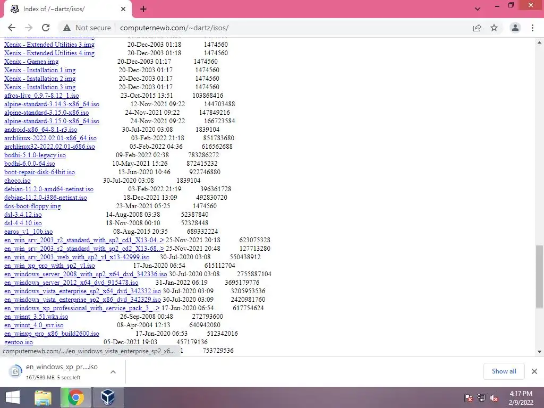Open a new tab with the plus button
The width and height of the screenshot is (544, 408).
tap(143, 10)
